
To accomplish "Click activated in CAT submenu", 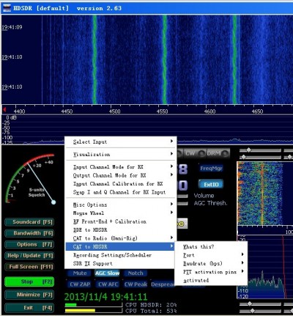I will pyautogui.click(x=212, y=280).
